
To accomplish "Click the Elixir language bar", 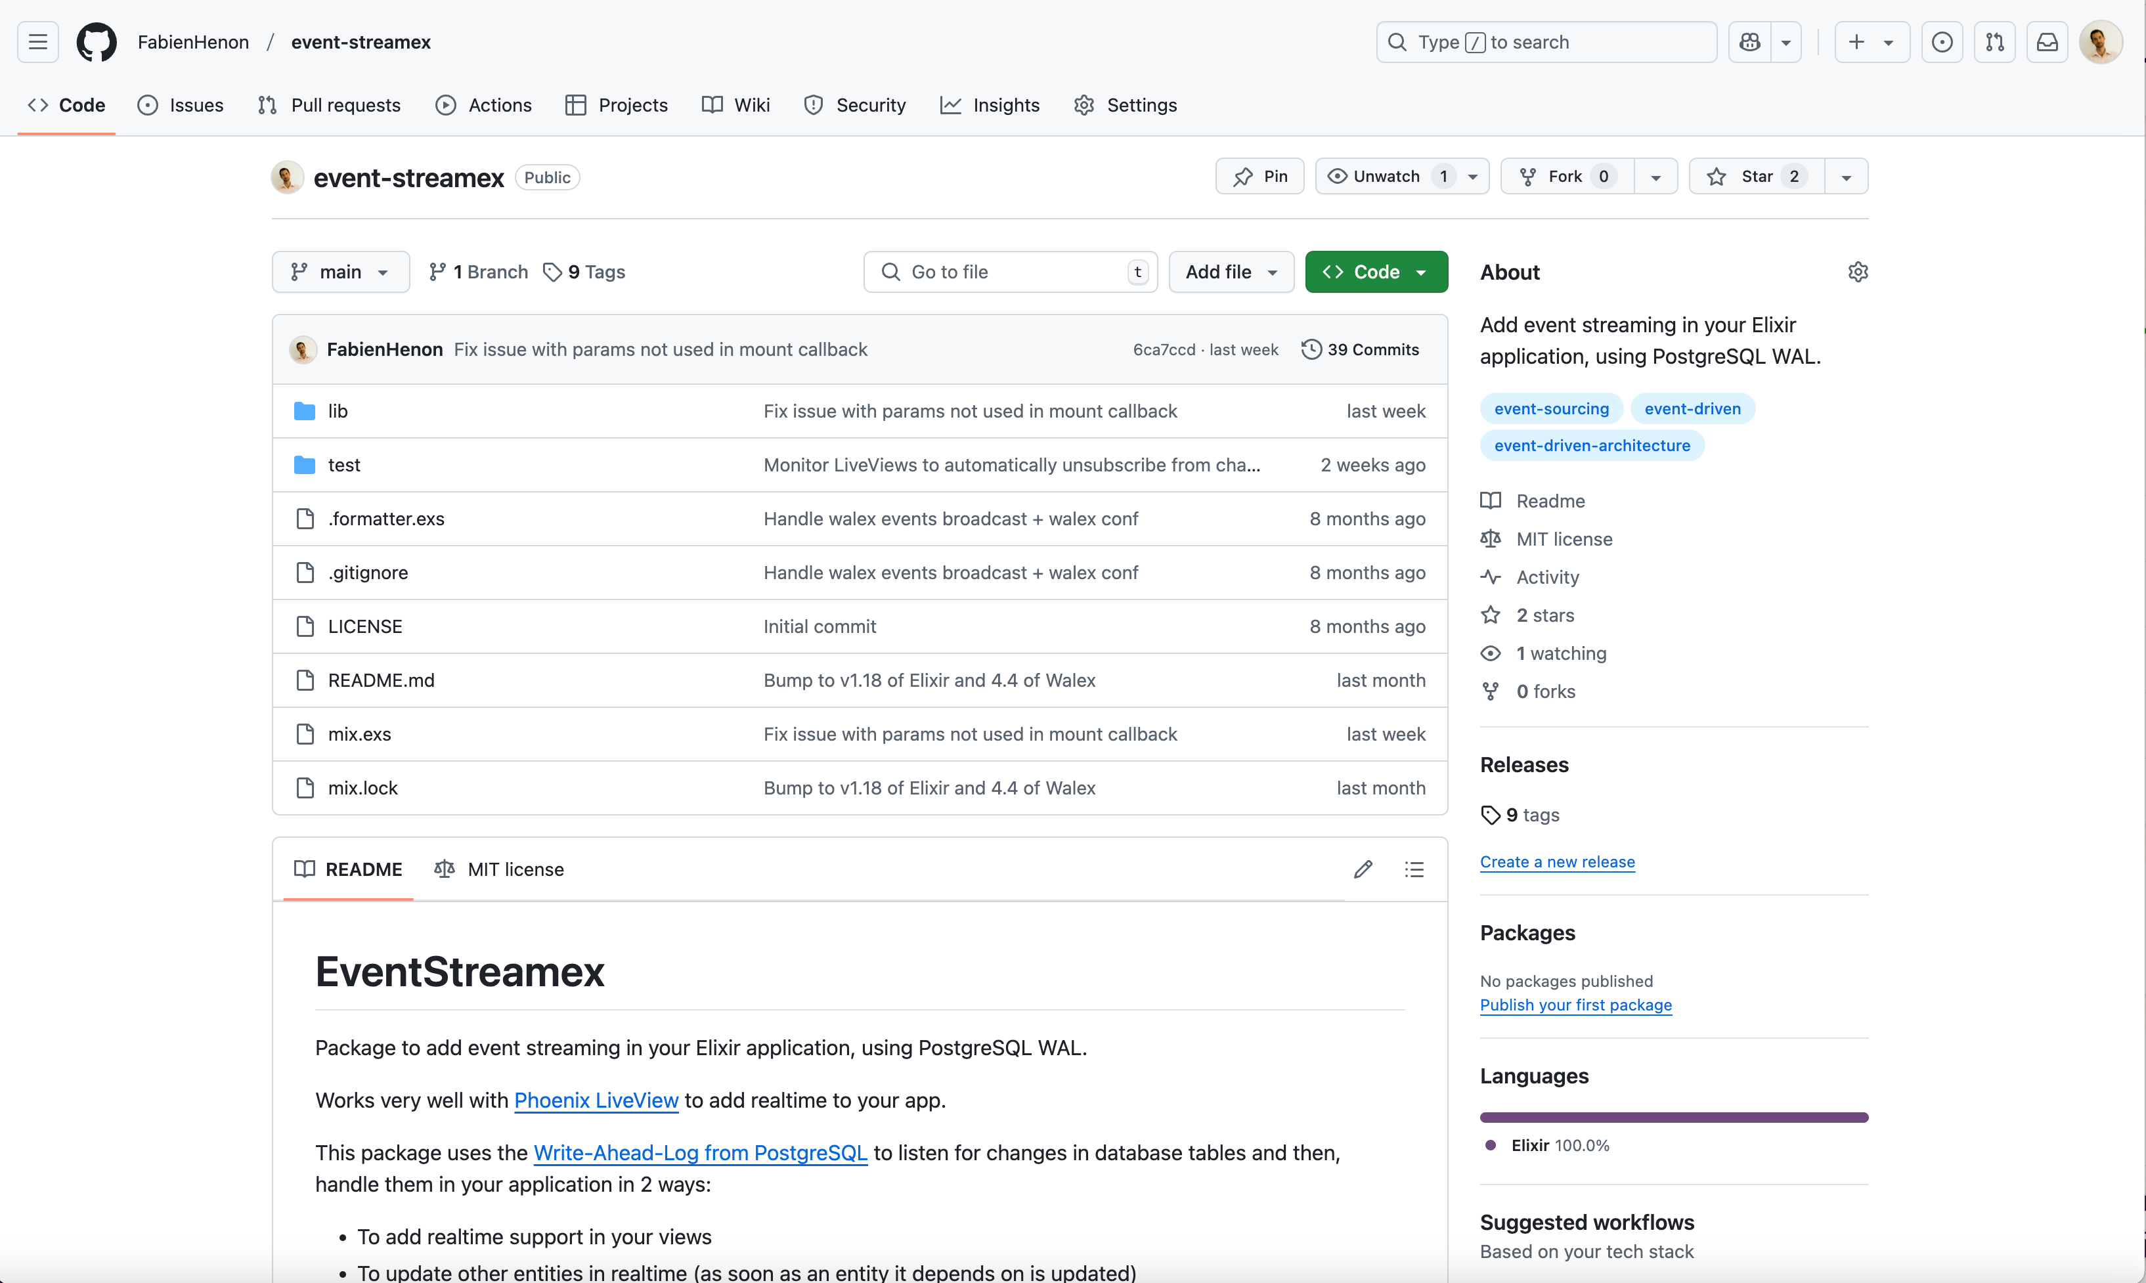I will (1673, 1117).
